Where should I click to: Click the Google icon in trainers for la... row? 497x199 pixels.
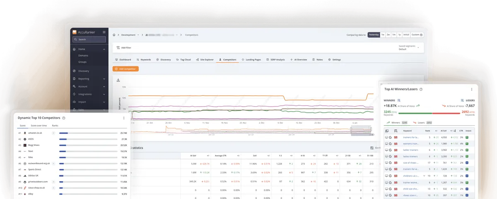click(391, 137)
